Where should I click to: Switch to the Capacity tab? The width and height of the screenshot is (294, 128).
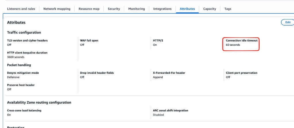pos(210,9)
